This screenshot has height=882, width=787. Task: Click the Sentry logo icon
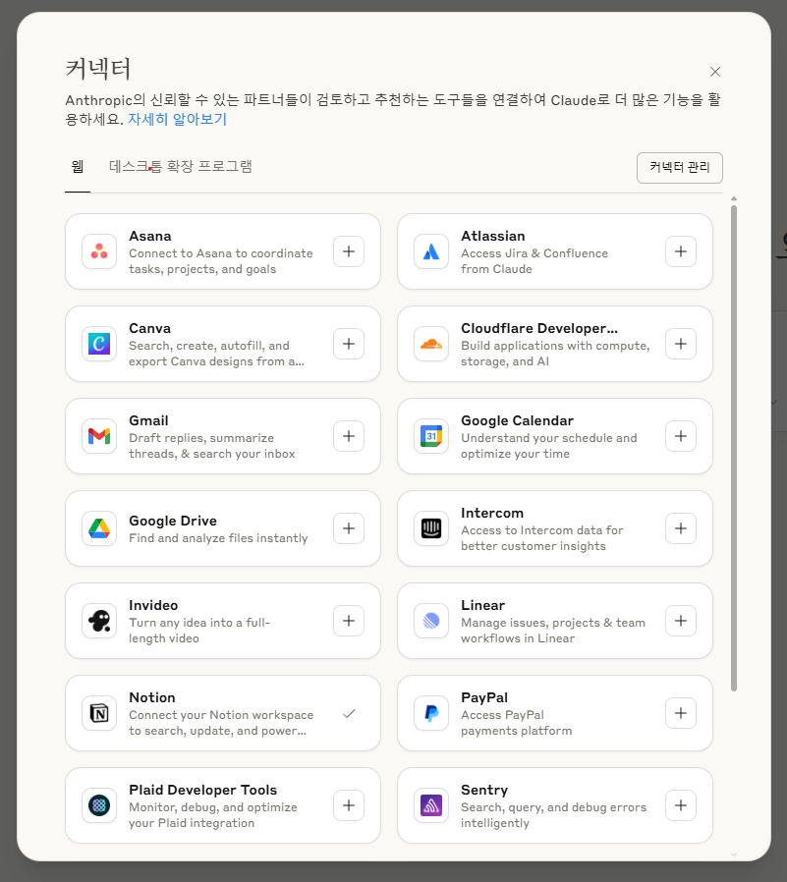(x=430, y=805)
